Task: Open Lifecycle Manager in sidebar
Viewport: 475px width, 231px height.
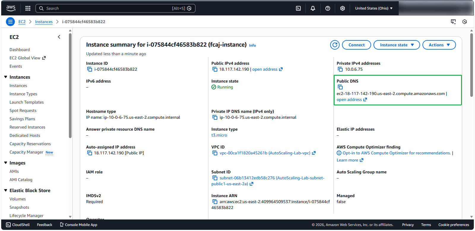Action: click(26, 216)
